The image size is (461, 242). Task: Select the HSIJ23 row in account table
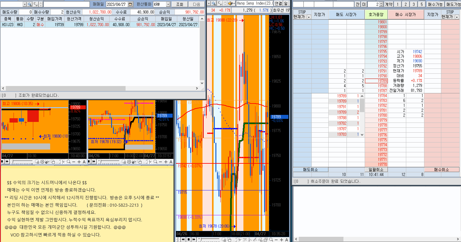click(100, 25)
